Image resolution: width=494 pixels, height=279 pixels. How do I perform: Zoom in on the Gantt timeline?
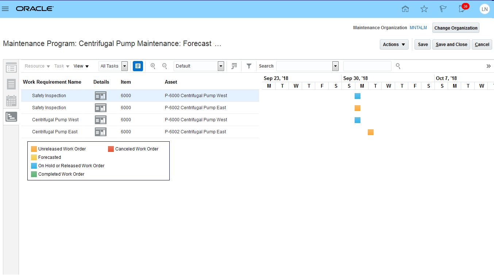(x=153, y=66)
